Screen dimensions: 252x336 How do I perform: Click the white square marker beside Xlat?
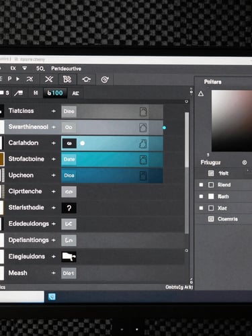click(201, 208)
